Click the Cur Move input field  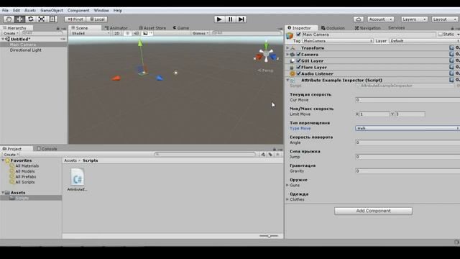tap(408, 100)
